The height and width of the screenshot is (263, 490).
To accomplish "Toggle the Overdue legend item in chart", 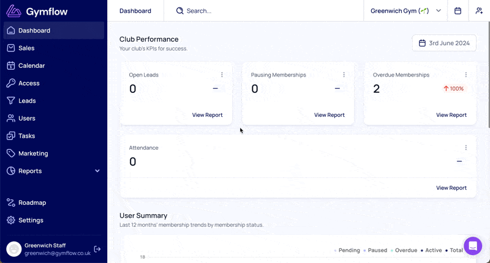I will pos(404,250).
